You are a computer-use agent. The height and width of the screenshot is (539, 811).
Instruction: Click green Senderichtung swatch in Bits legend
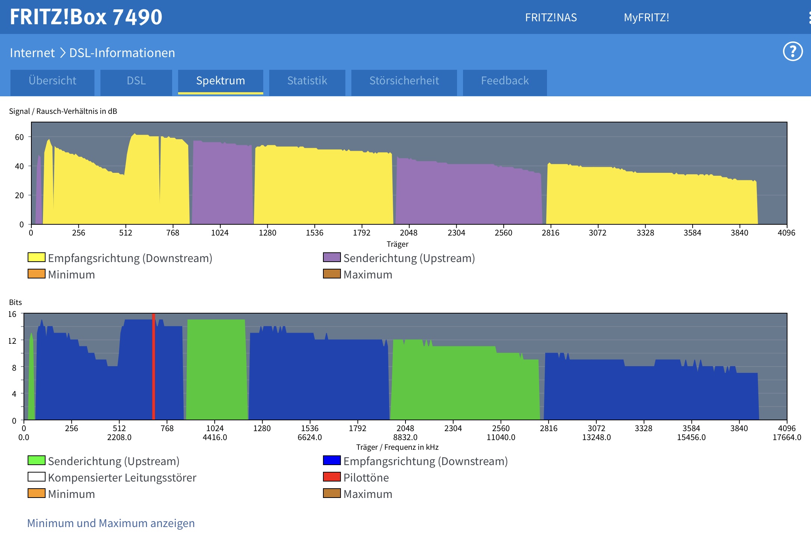click(37, 461)
